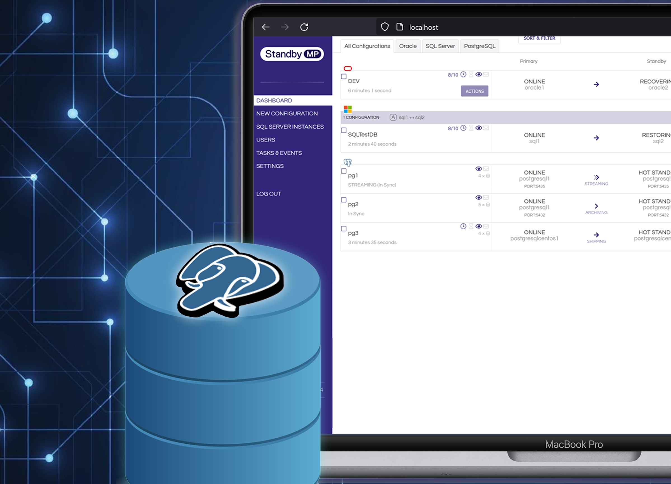Open the PostgreSQL elephant group icon
671x484 pixels.
[x=348, y=162]
